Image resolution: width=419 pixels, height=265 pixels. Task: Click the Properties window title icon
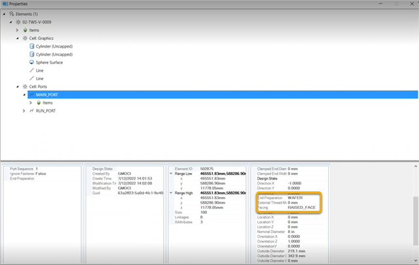5,4
